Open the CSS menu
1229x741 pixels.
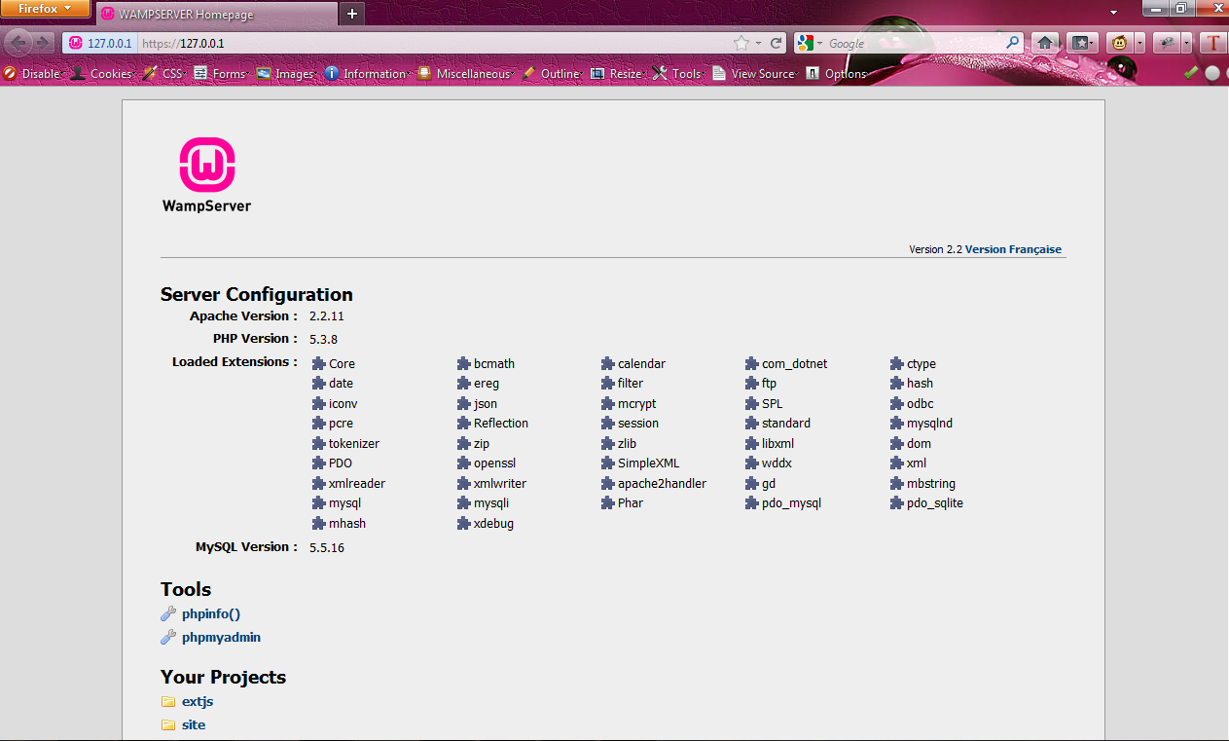click(164, 73)
